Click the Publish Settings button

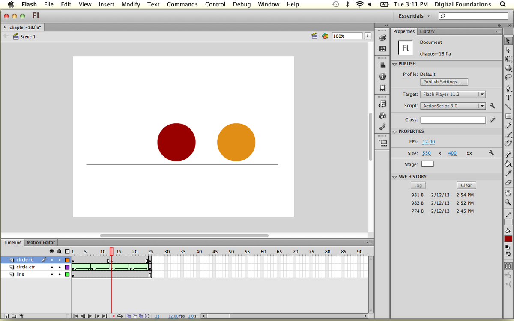pyautogui.click(x=444, y=82)
